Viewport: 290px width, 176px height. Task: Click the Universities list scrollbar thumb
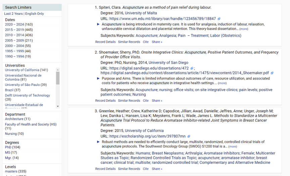click(58, 78)
